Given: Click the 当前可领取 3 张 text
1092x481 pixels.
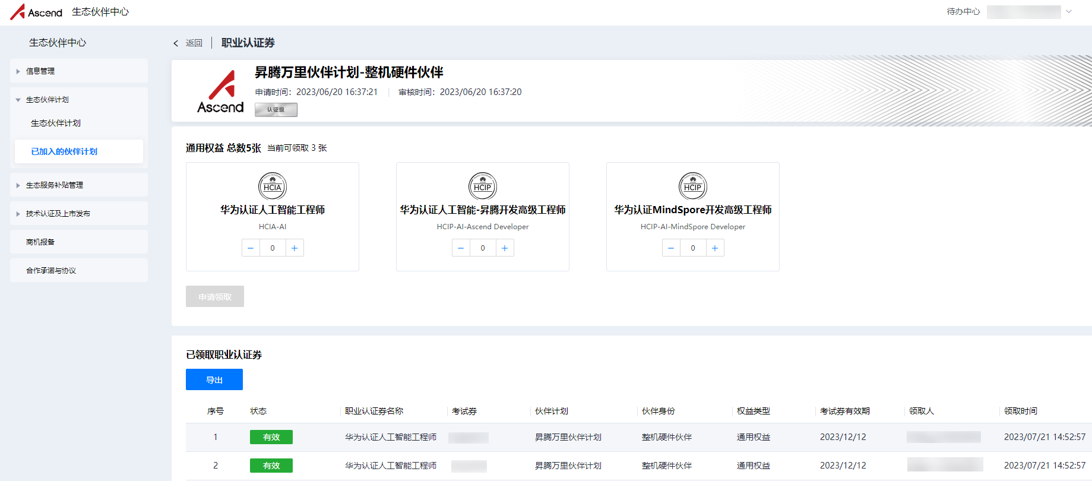Looking at the screenshot, I should point(297,148).
